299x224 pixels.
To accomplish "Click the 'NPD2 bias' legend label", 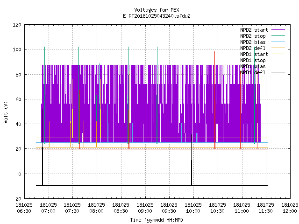I will click(253, 42).
